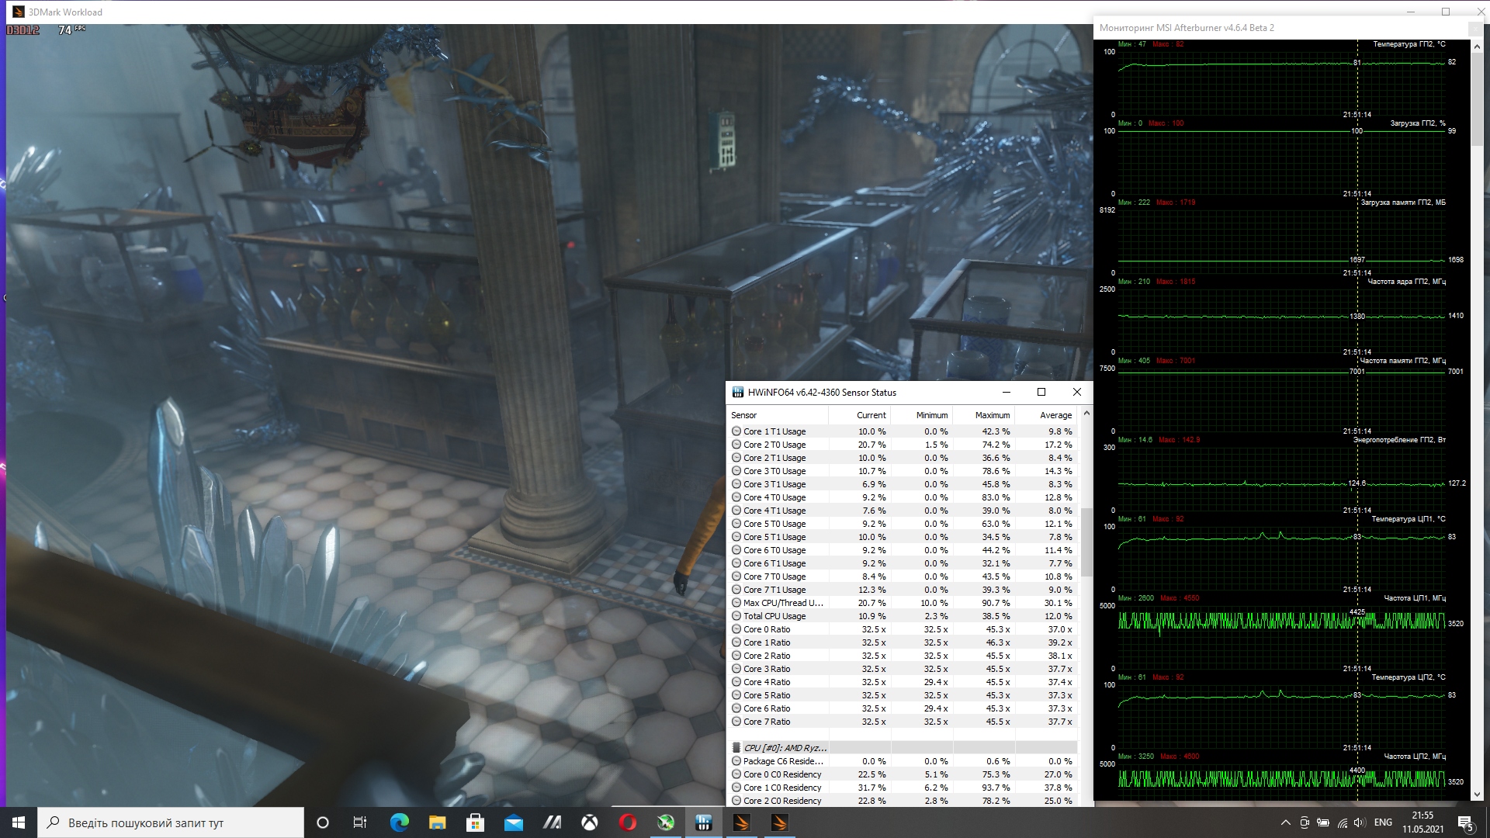Switch to Opera browser on the taskbar
The image size is (1490, 838).
coord(628,822)
